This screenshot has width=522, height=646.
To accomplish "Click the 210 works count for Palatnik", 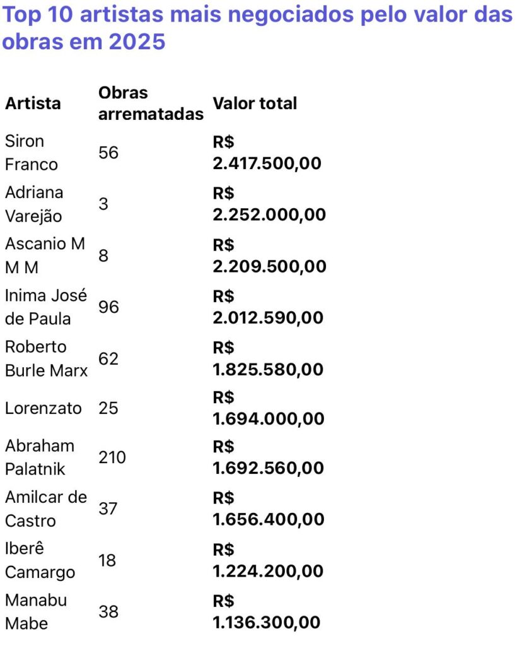I will (x=112, y=457).
